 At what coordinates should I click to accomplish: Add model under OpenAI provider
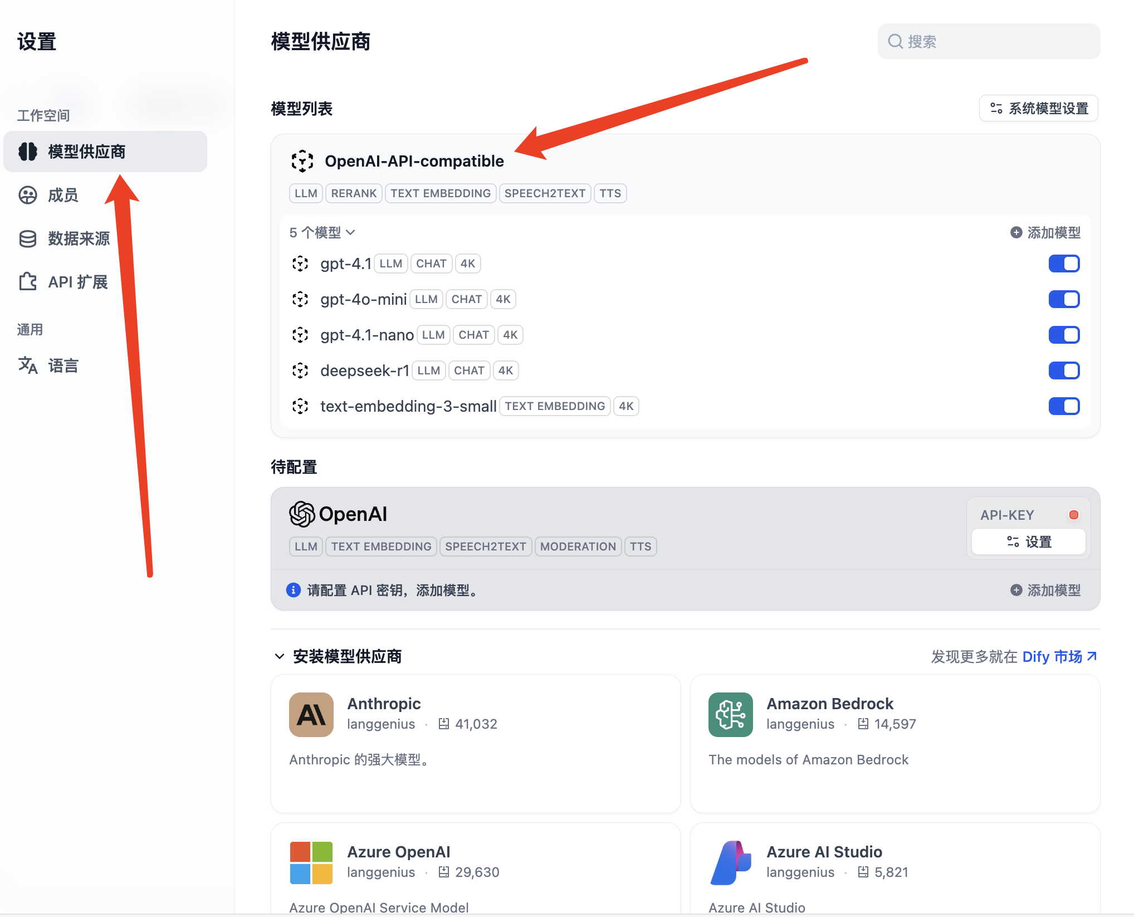(x=1045, y=590)
